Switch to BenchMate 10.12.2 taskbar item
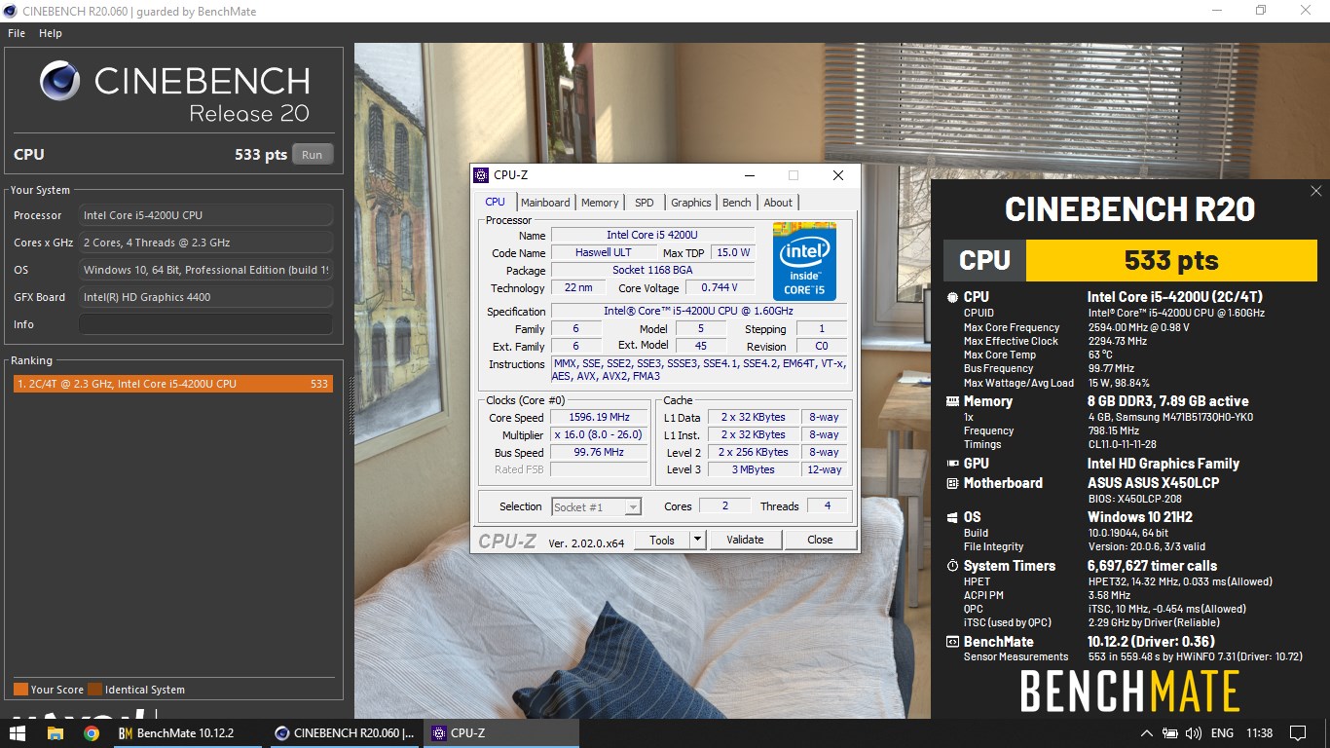Screen dimensions: 1330x748 coord(188,733)
